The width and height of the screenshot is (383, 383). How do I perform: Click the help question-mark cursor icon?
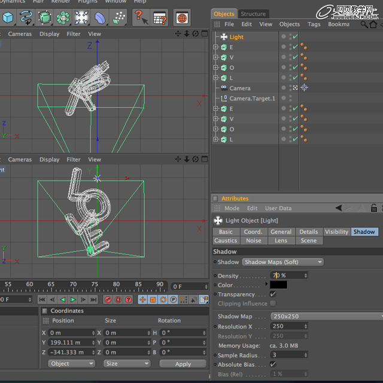click(141, 17)
